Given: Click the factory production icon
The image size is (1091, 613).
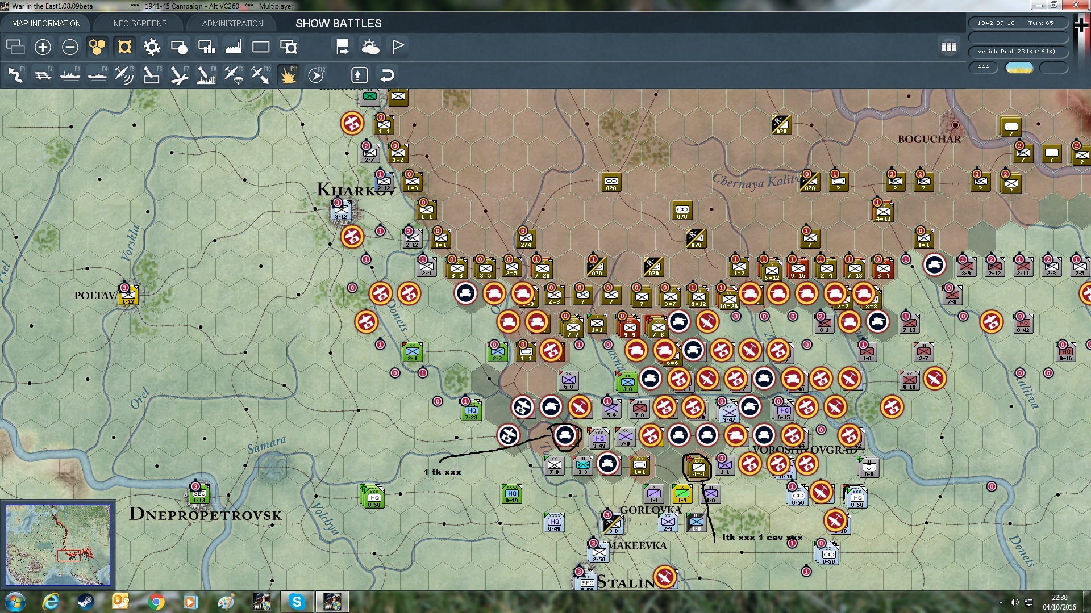Looking at the screenshot, I should point(234,47).
